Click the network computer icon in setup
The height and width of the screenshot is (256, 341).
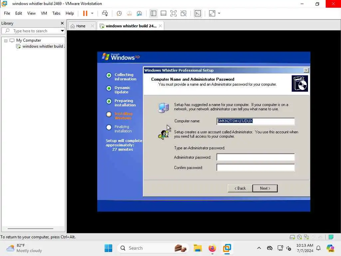[164, 108]
